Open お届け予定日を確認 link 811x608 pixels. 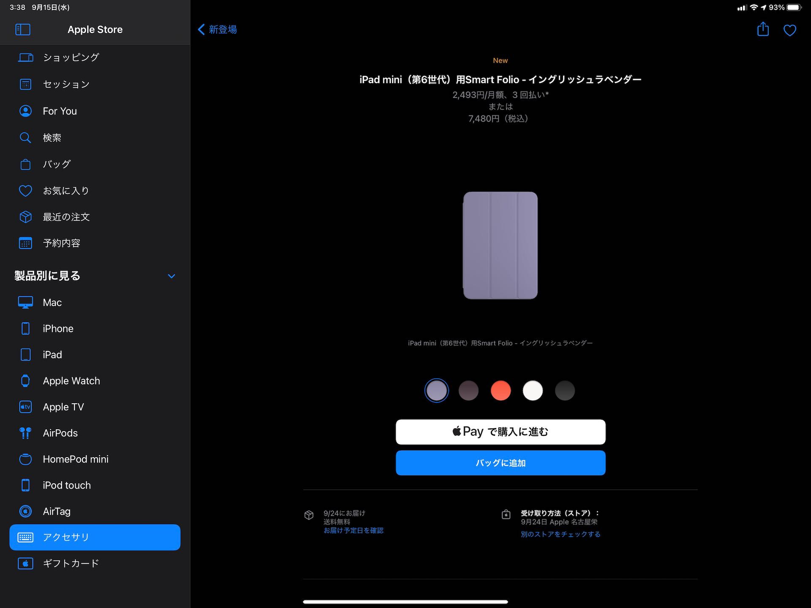[354, 531]
